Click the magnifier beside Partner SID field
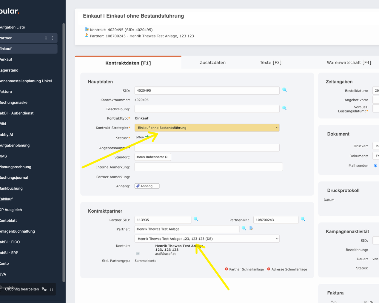The image size is (379, 303). coord(196,219)
